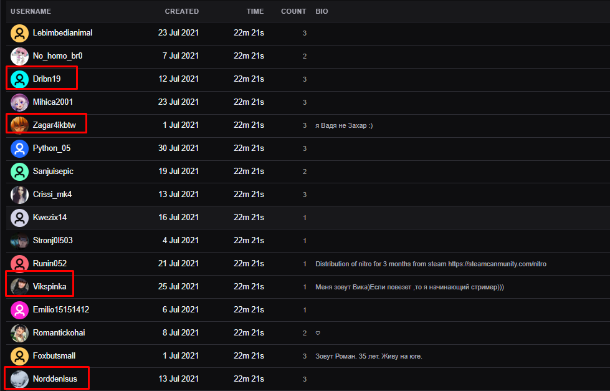This screenshot has width=610, height=391.
Task: Click Emilio15151412's pink avatar icon
Action: coord(20,310)
